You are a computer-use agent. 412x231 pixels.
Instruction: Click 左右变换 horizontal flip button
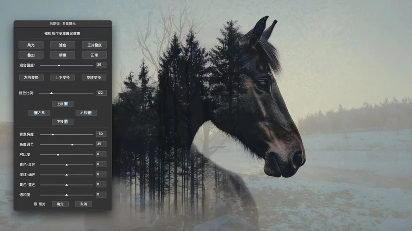click(31, 78)
